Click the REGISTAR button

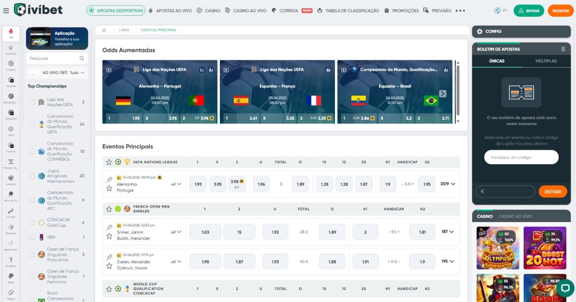[x=560, y=10]
